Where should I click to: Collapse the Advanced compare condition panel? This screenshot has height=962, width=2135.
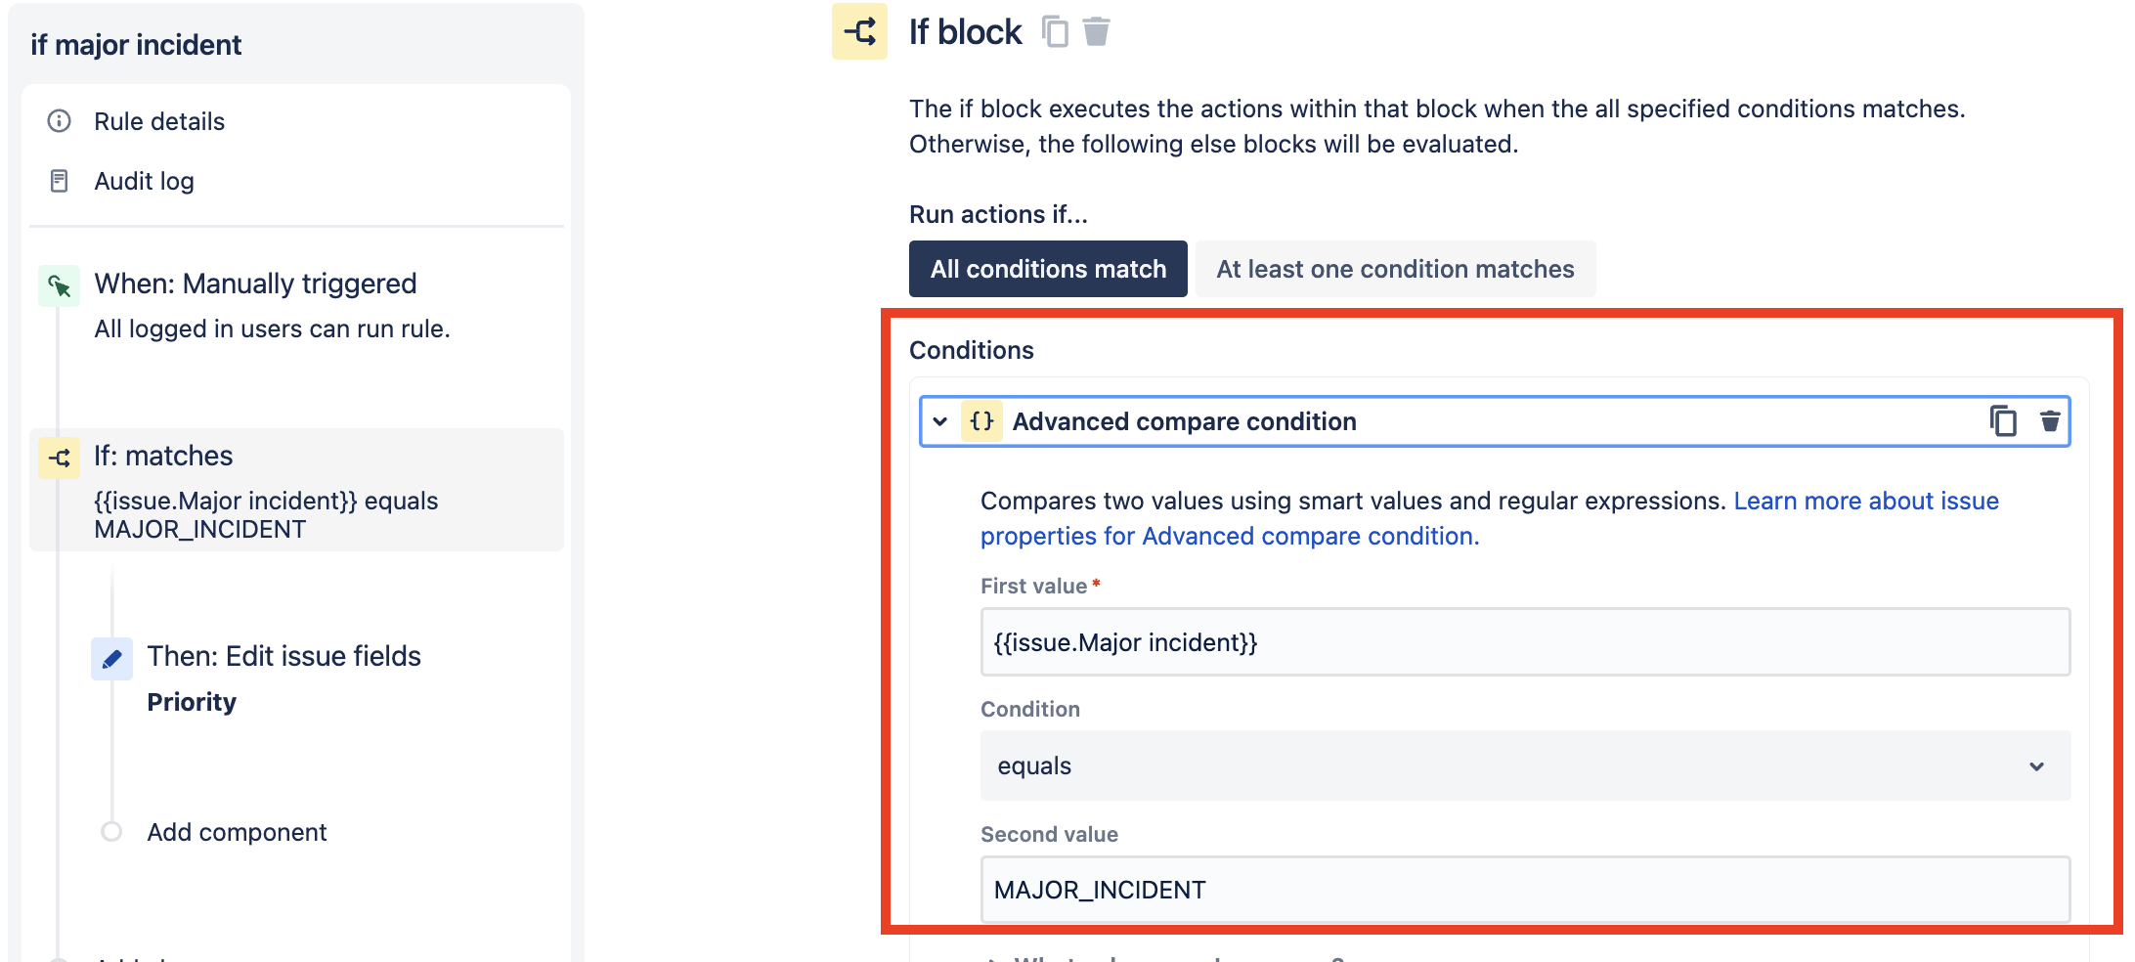(940, 421)
